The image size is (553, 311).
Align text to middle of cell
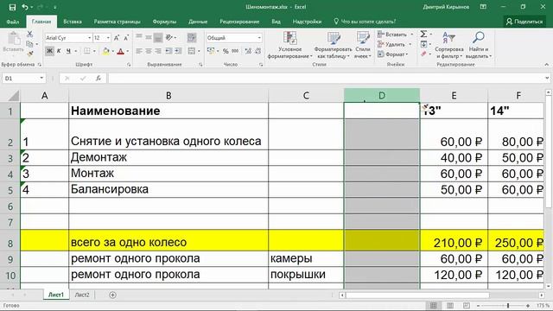pos(149,37)
